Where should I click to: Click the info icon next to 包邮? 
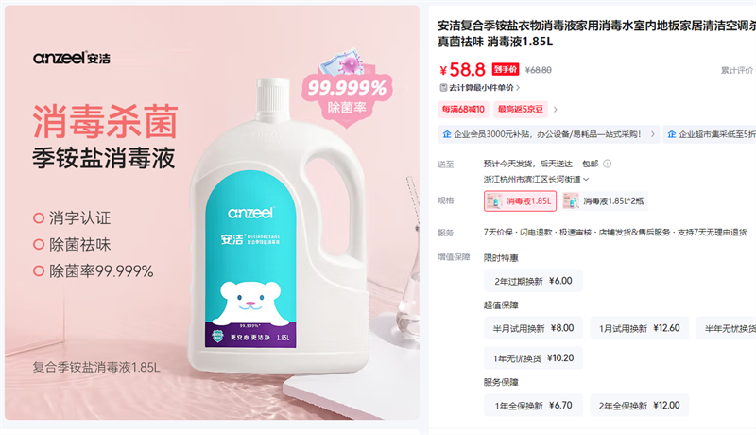coord(608,164)
